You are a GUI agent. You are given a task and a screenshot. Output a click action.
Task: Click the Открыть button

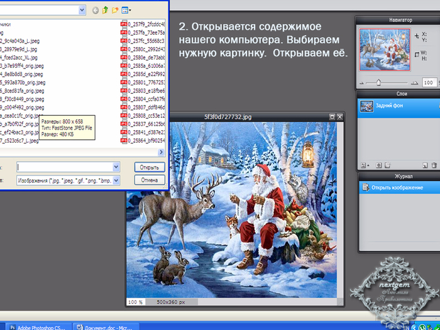pos(150,167)
